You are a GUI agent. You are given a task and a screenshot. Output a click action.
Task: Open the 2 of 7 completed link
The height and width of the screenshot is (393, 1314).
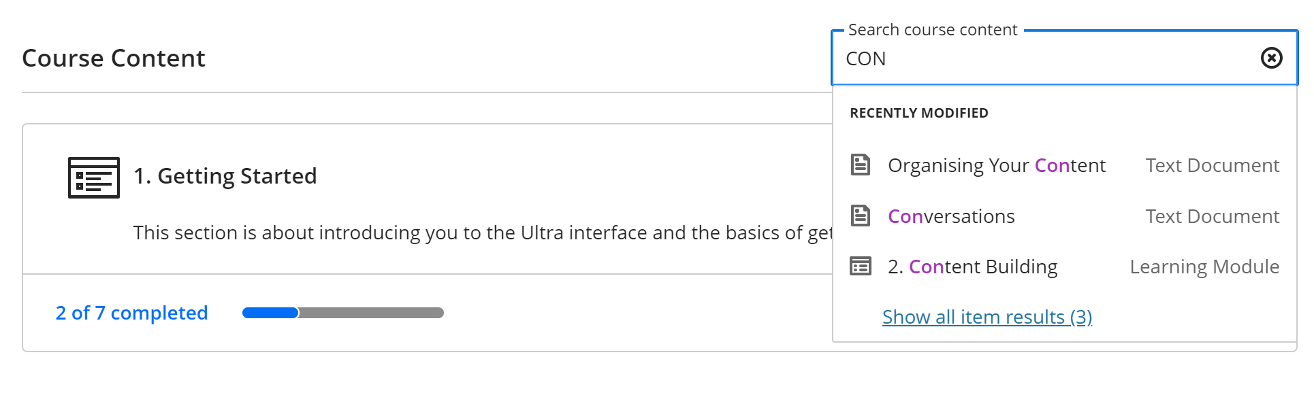131,313
